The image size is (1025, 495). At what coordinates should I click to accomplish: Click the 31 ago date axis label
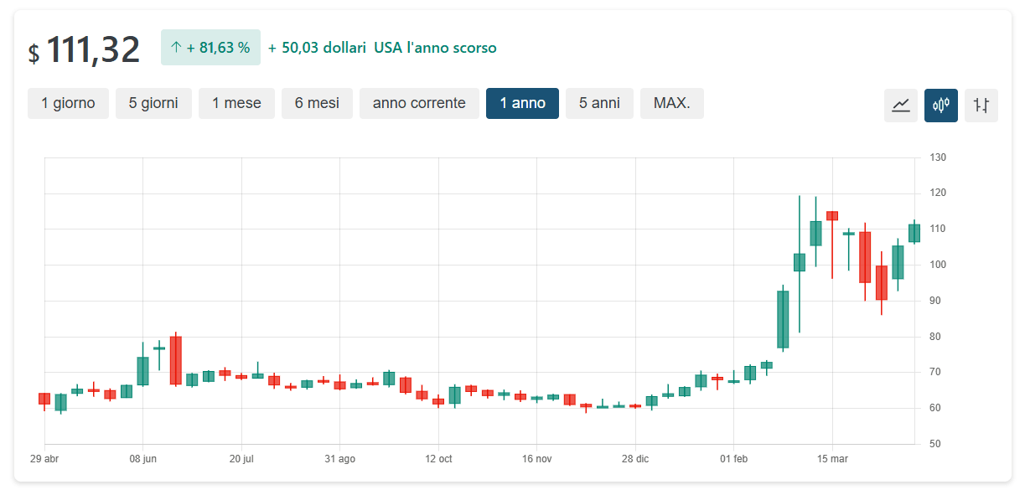(339, 459)
